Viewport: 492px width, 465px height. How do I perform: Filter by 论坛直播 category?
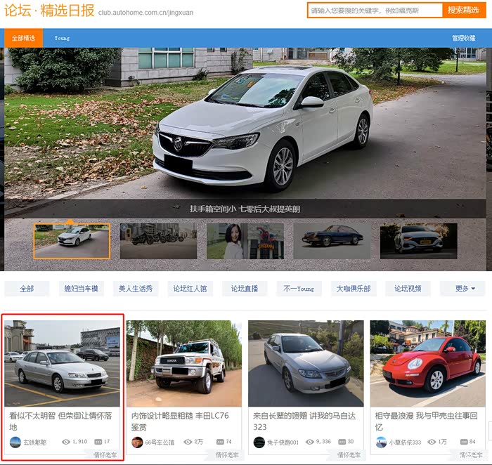click(245, 289)
